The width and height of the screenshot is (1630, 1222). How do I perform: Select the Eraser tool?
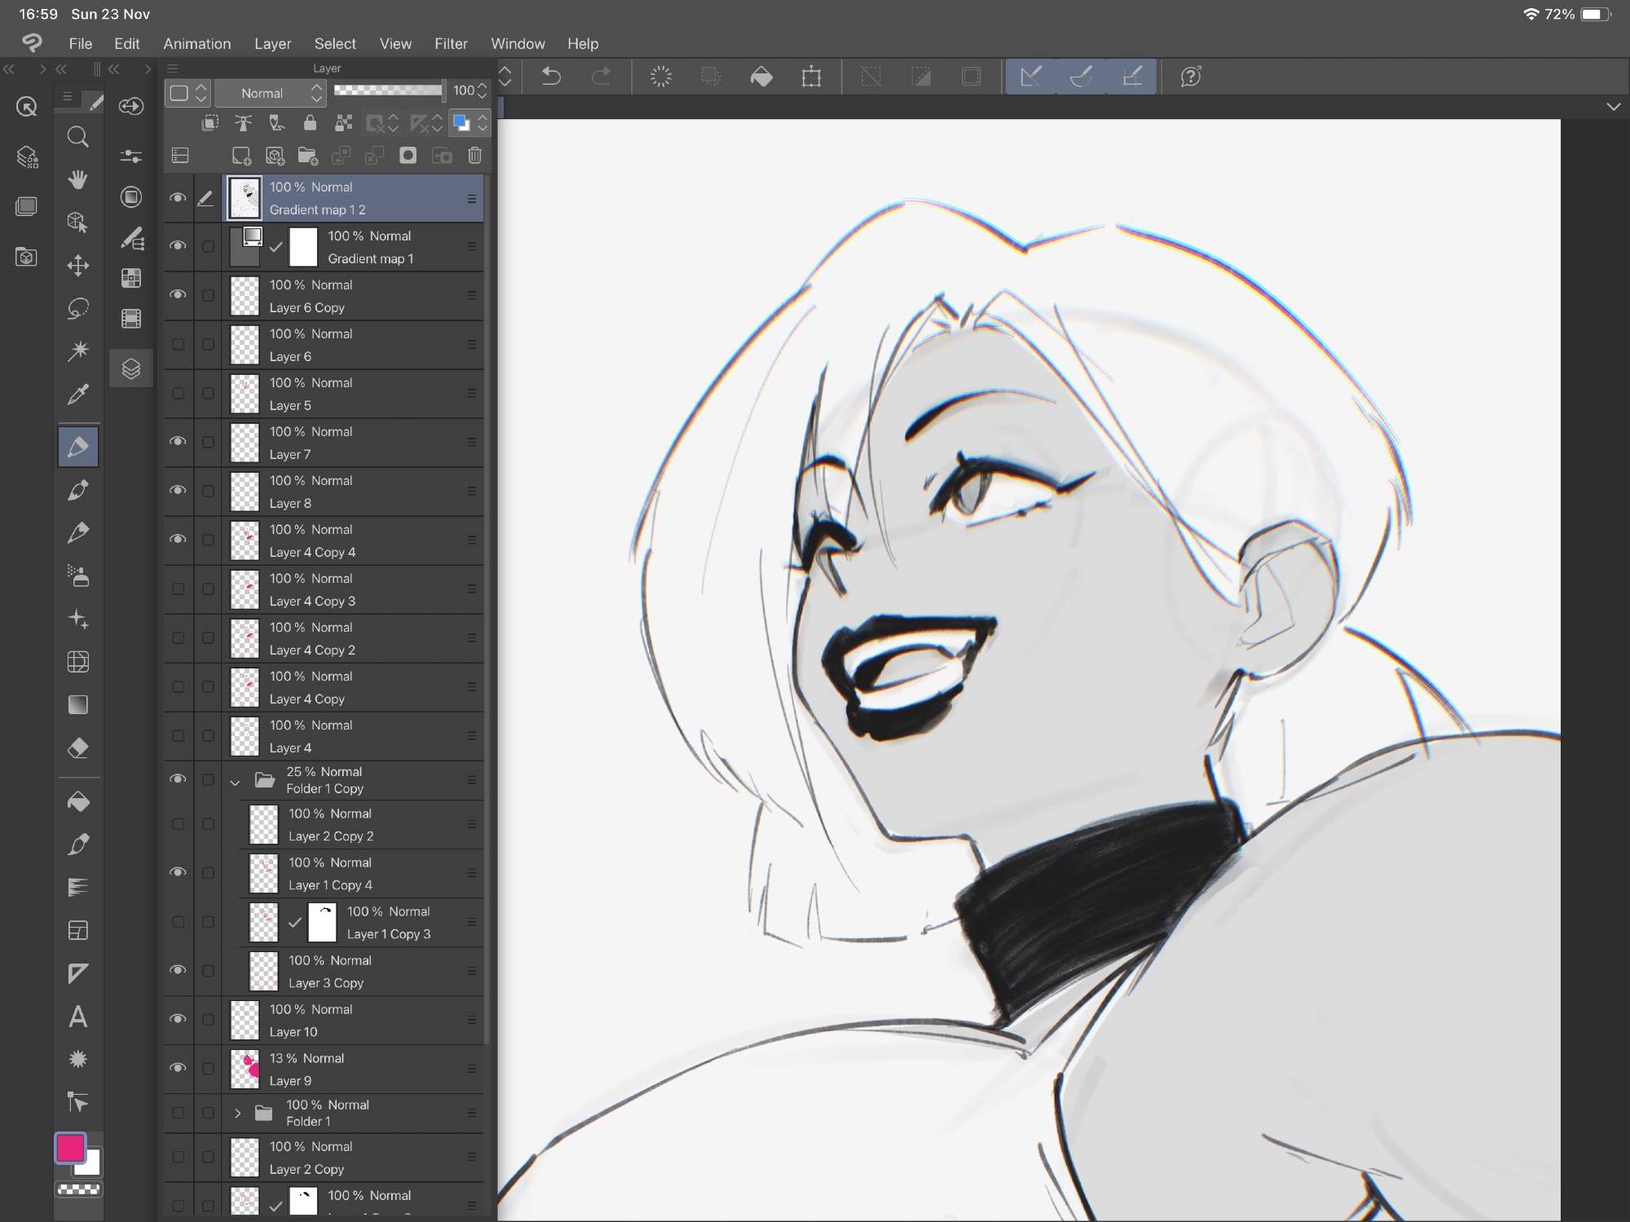click(x=77, y=748)
